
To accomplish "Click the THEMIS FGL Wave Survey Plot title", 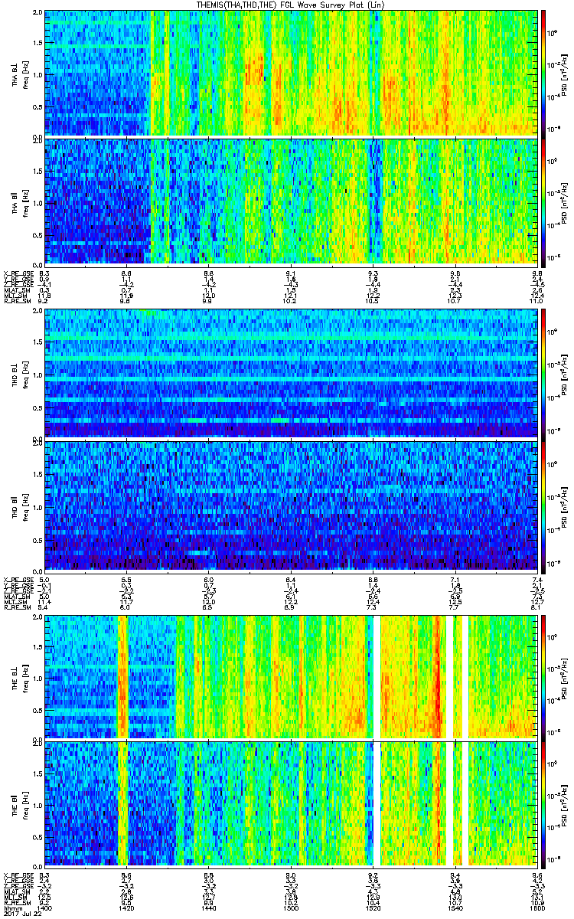I will click(290, 5).
